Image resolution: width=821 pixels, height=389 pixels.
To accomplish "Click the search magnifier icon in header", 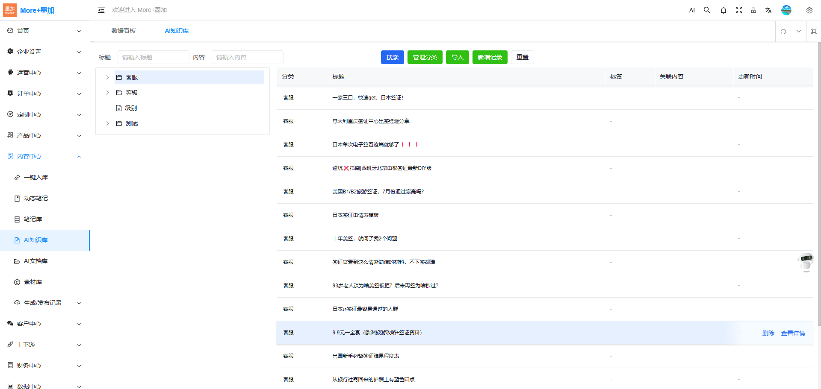I will point(707,10).
